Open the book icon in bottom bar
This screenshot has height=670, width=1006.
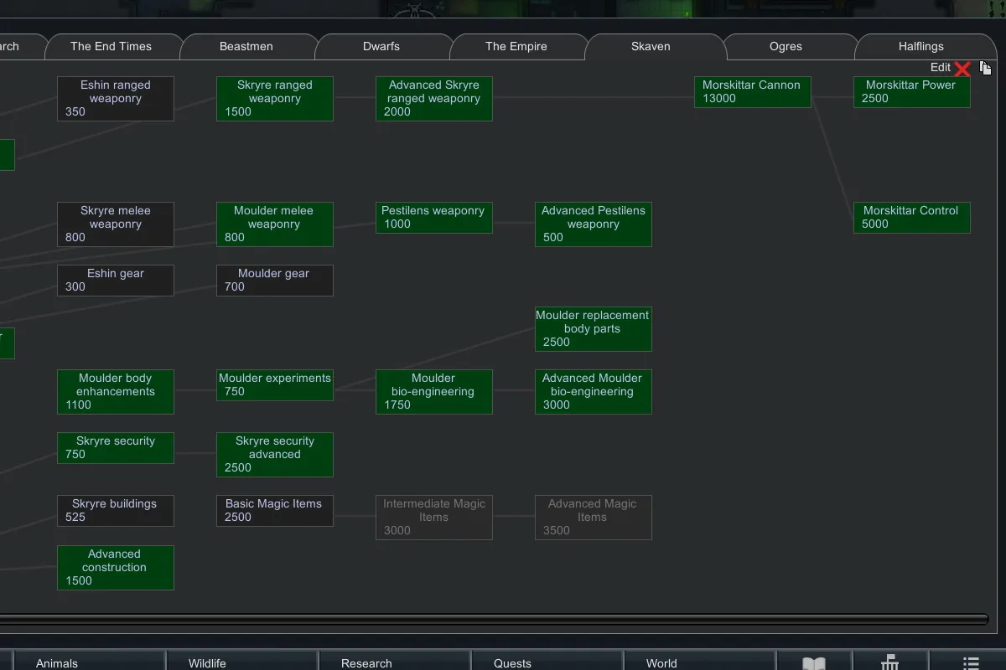tap(813, 662)
